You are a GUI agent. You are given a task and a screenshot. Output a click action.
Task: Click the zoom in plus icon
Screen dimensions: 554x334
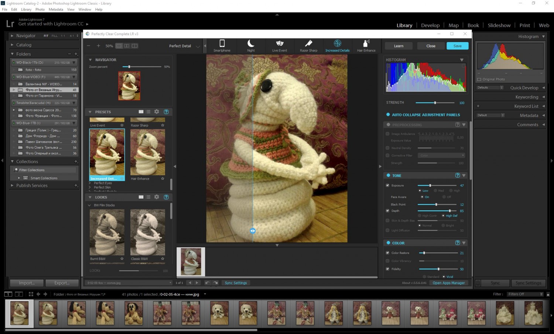tap(98, 46)
